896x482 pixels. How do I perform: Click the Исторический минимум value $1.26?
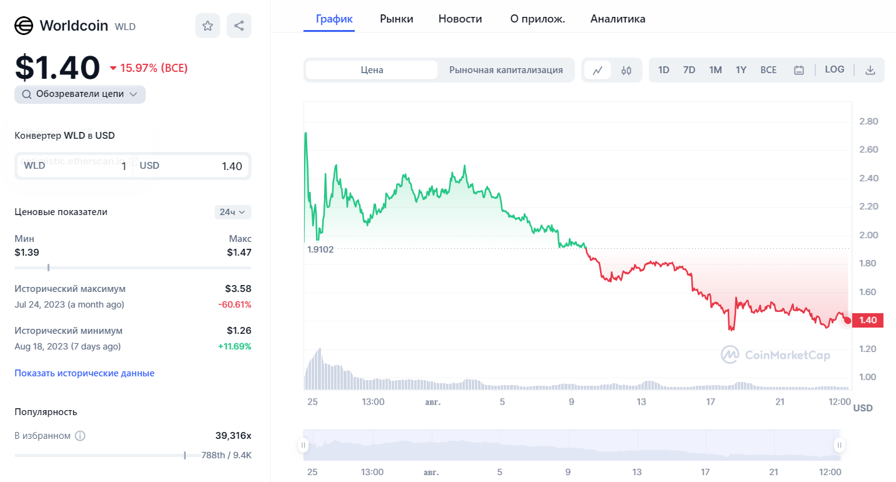(x=238, y=330)
